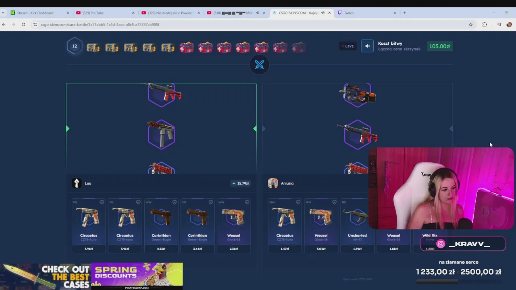Open Luu's player avatar

coord(77,183)
